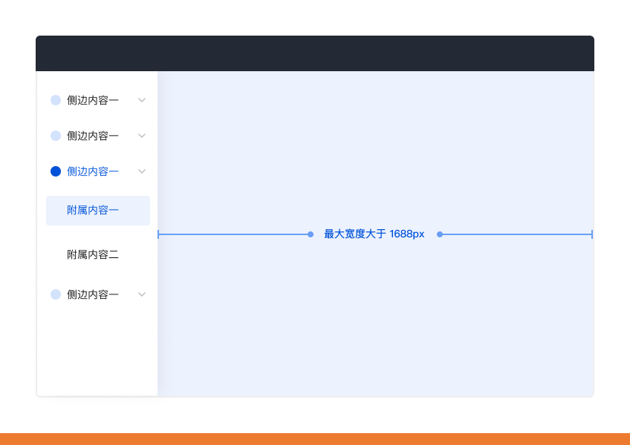Click the light circle icon of the topmost 侧边内容一
Viewport: 630px width, 445px height.
[56, 100]
